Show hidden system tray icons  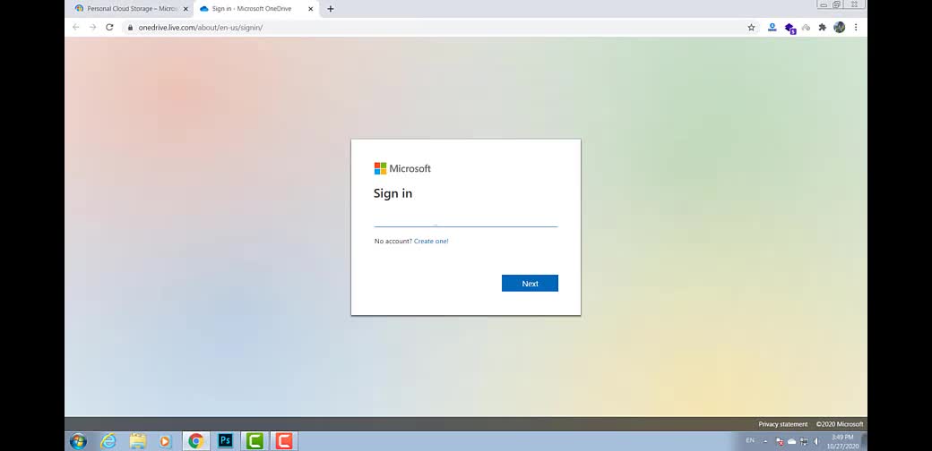(765, 441)
